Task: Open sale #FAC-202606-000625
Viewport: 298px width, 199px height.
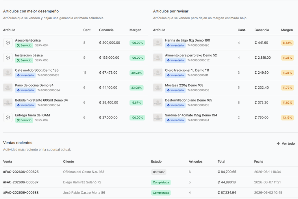Action: click(x=21, y=172)
